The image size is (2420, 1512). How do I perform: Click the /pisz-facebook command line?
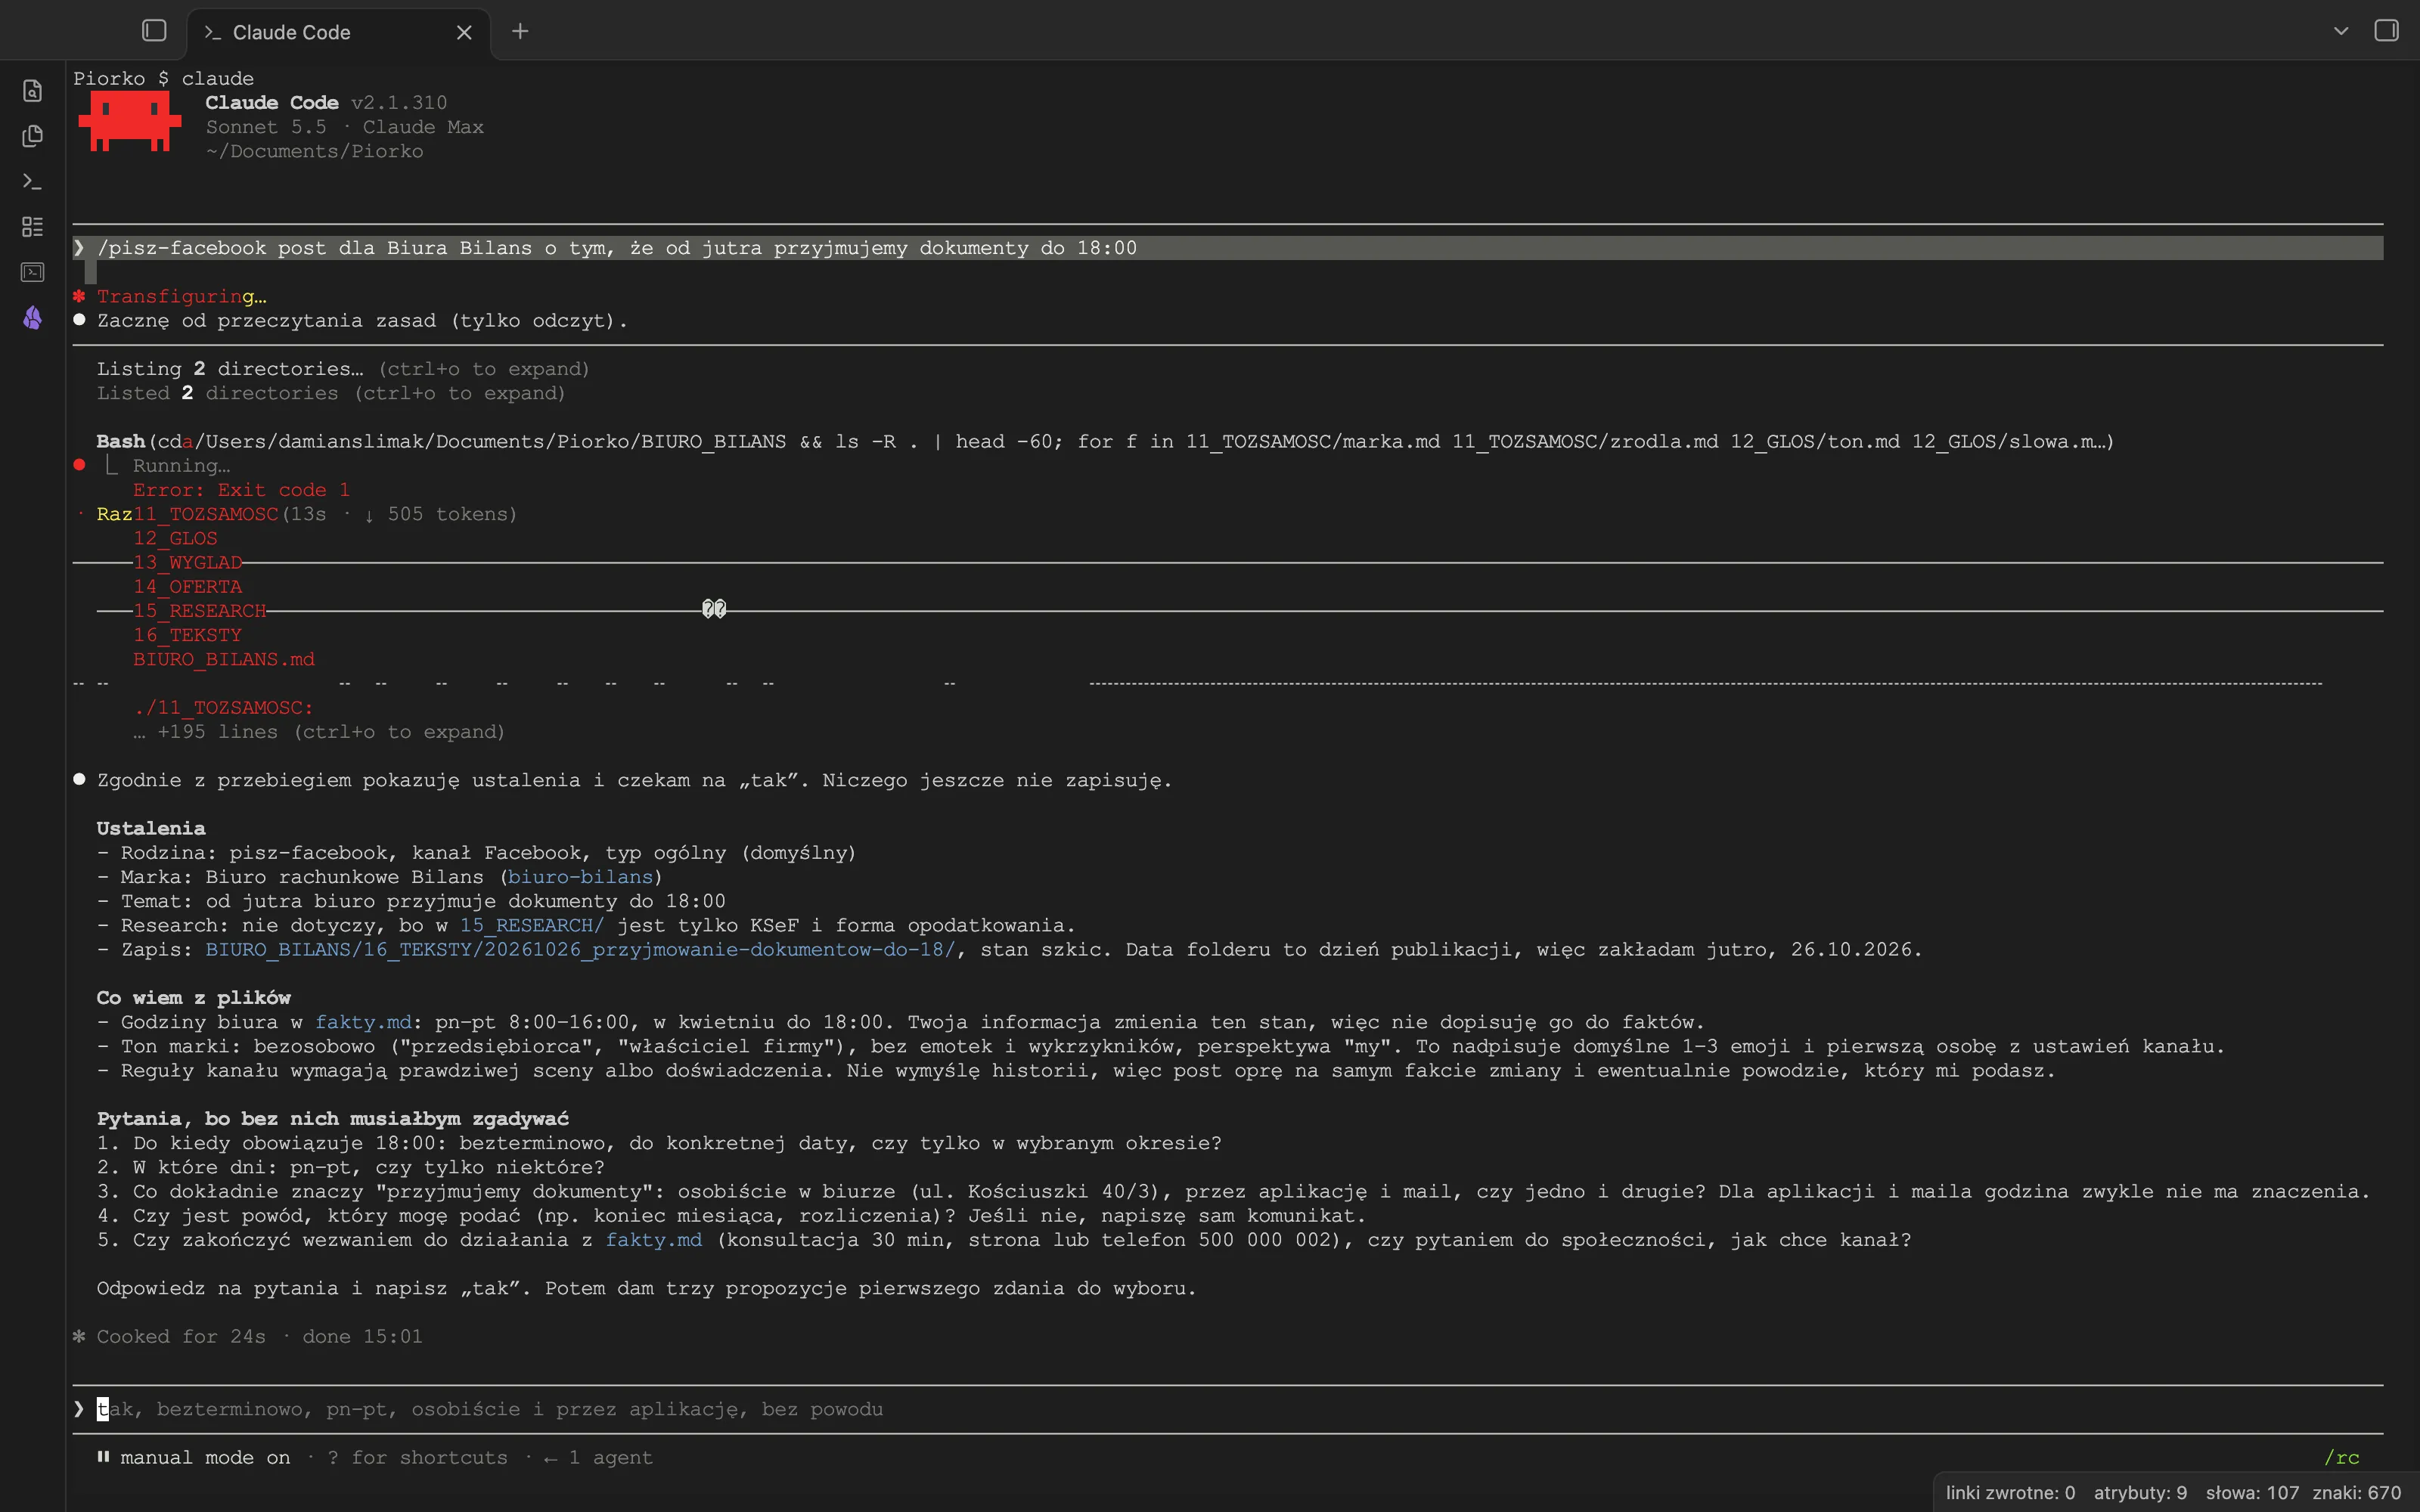click(x=1228, y=248)
